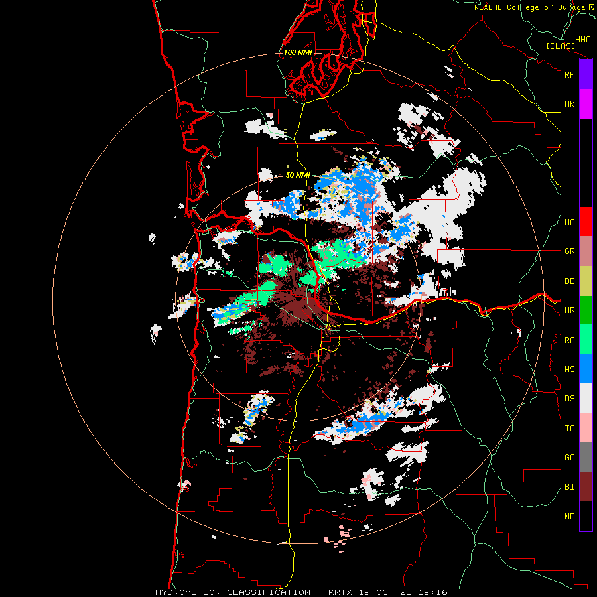
Task: Click the brown BI legend swatch
Action: [586, 487]
